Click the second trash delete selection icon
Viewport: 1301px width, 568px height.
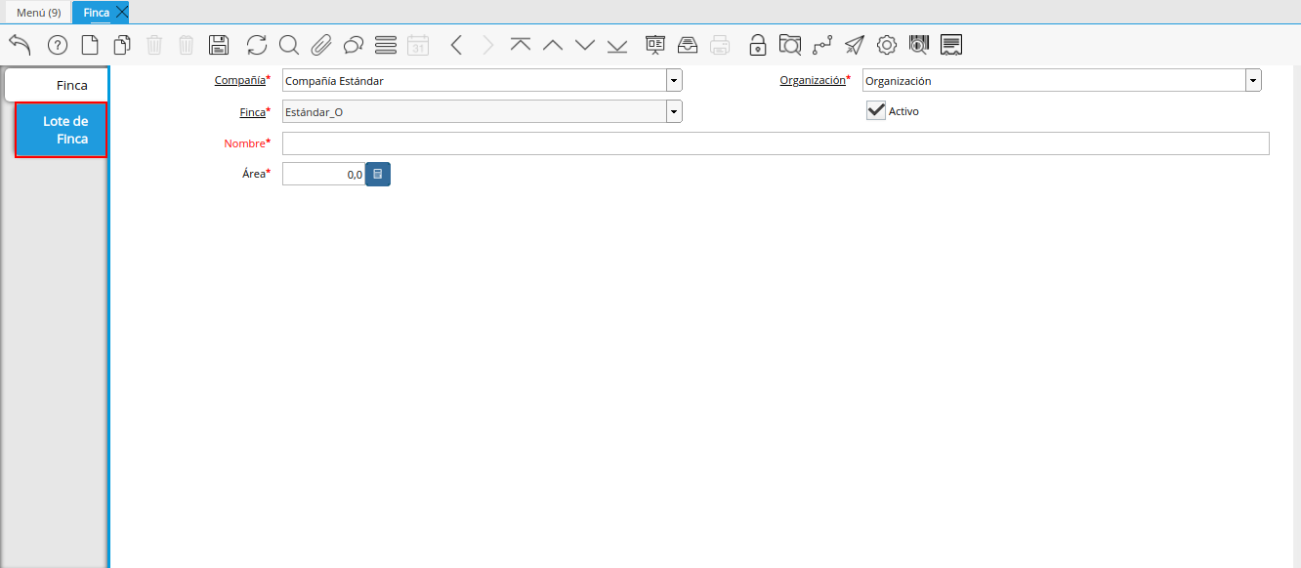[187, 45]
